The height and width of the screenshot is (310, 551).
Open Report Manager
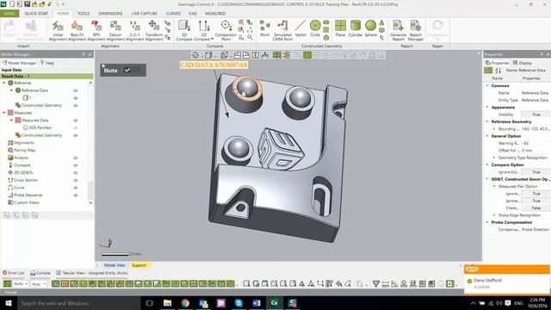[x=415, y=31]
